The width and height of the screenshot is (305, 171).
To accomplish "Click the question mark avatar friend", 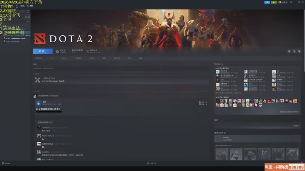I will click(x=217, y=80).
